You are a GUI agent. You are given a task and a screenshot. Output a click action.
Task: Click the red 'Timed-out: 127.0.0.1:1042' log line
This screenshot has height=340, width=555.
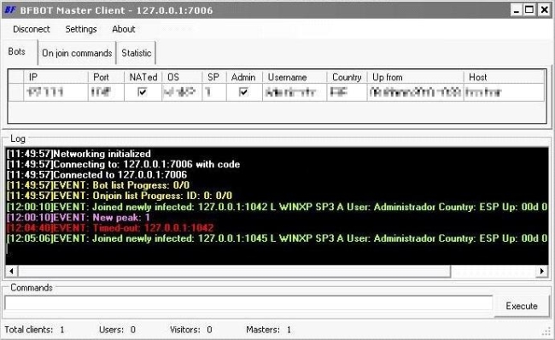(110, 228)
